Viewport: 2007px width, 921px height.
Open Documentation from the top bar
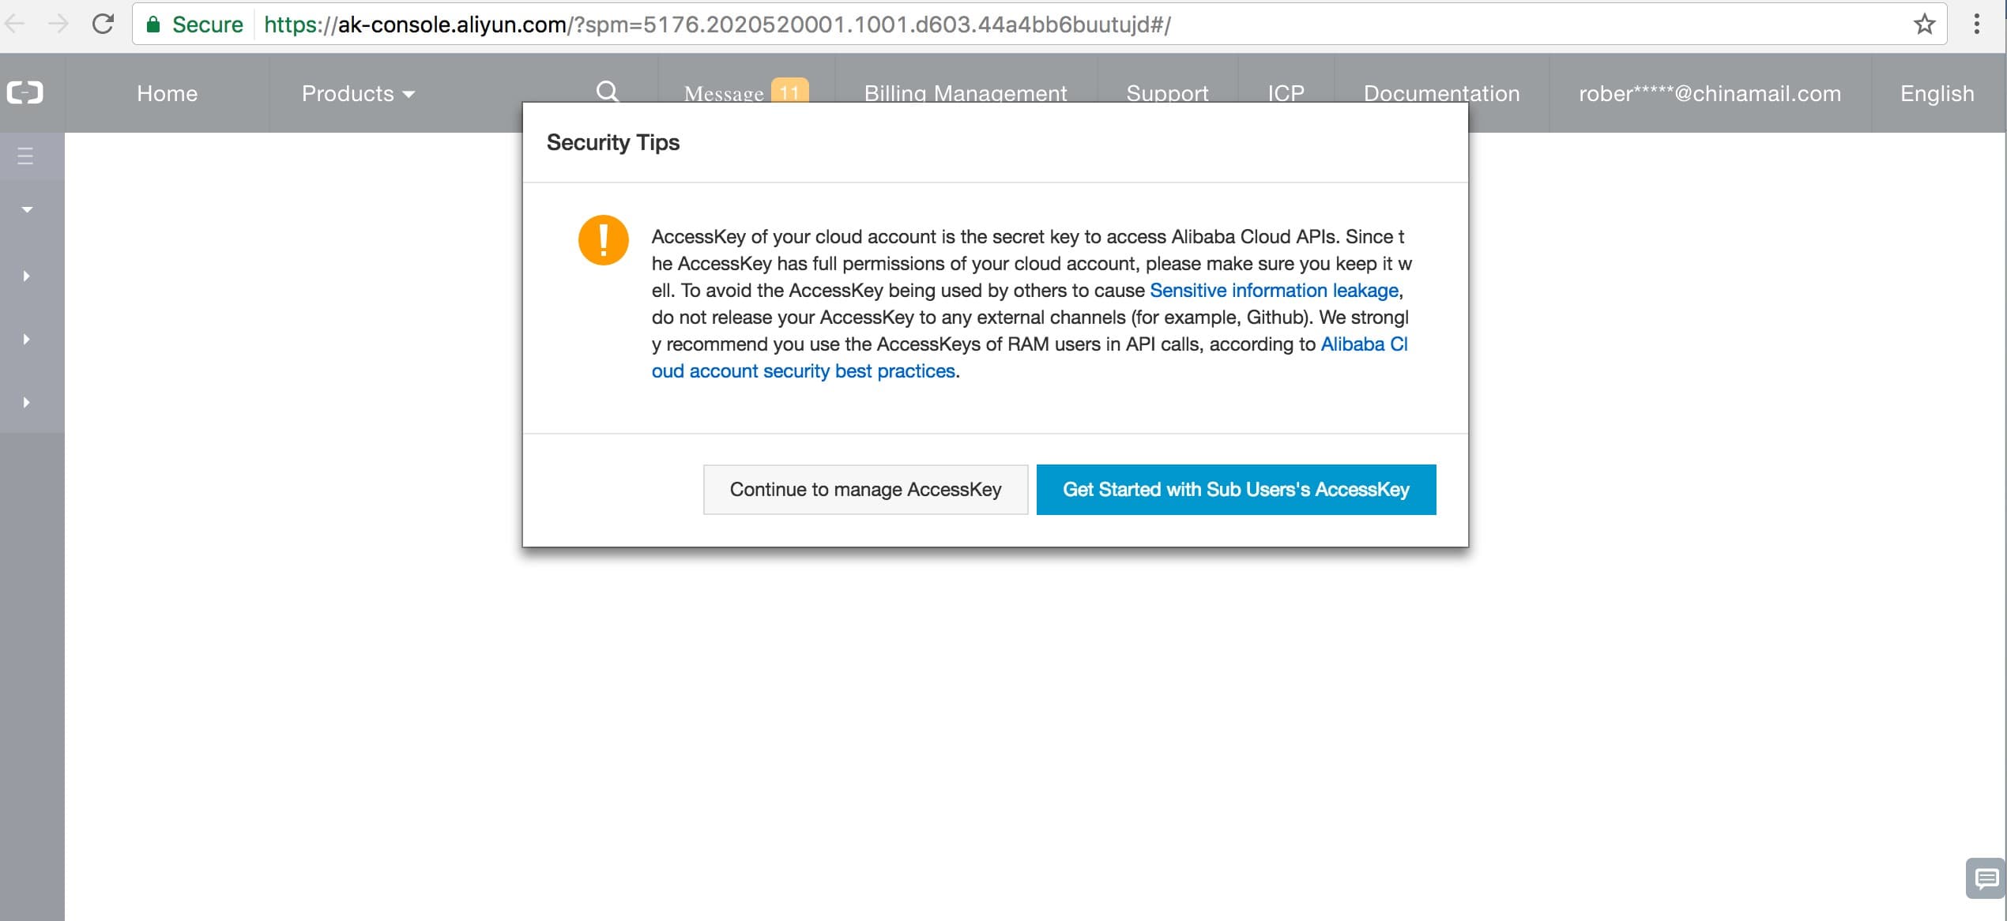pos(1441,93)
